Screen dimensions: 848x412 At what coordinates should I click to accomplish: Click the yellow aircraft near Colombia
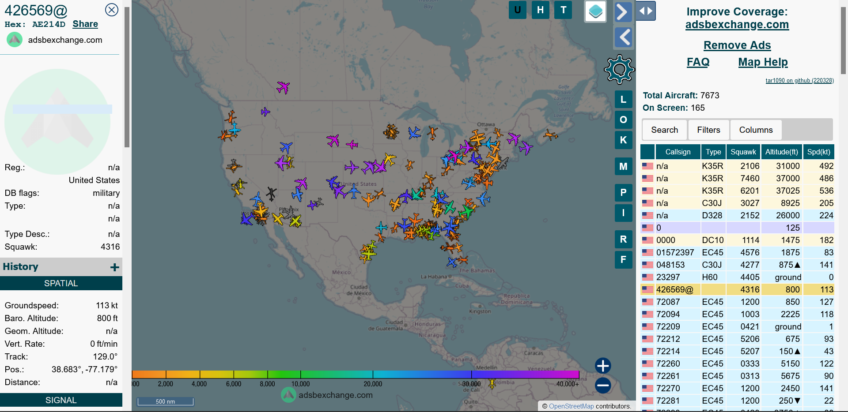pyautogui.click(x=492, y=383)
